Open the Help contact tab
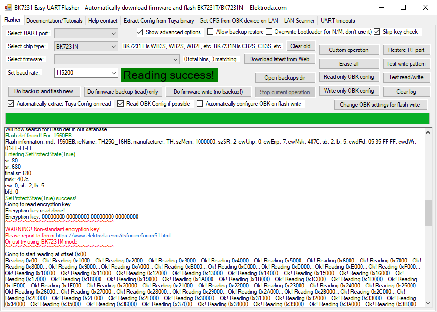Screen dimensions: 437x312 pos(103,21)
